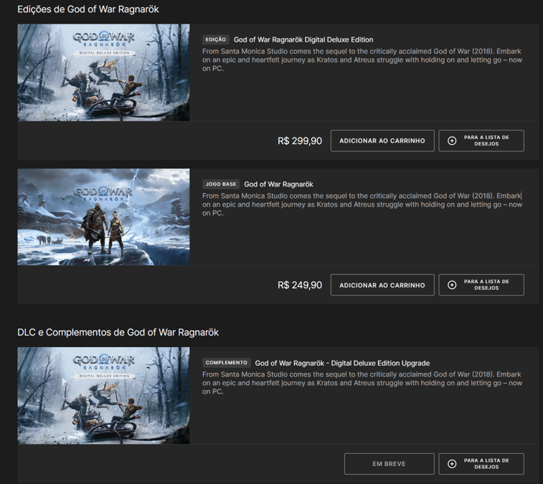This screenshot has height=484, width=543.
Task: Open title Digital Deluxe Edition Upgrade
Action: (x=342, y=363)
